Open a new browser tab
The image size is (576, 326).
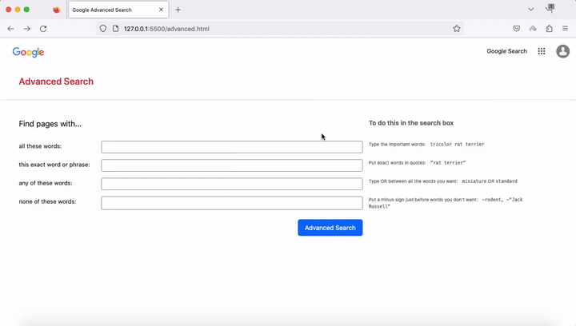[x=178, y=10]
